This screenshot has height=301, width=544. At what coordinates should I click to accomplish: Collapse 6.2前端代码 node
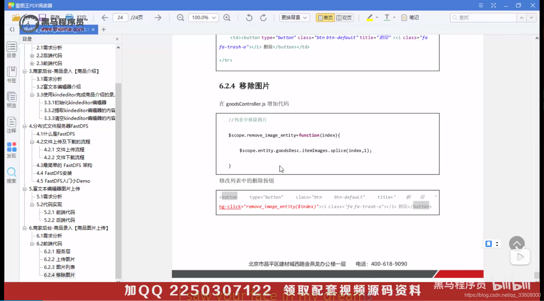(x=32, y=244)
